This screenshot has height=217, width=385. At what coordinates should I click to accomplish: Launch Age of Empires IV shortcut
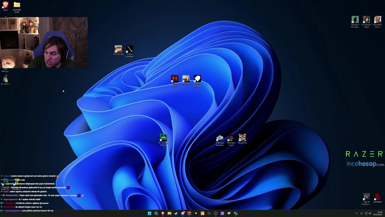point(366,200)
